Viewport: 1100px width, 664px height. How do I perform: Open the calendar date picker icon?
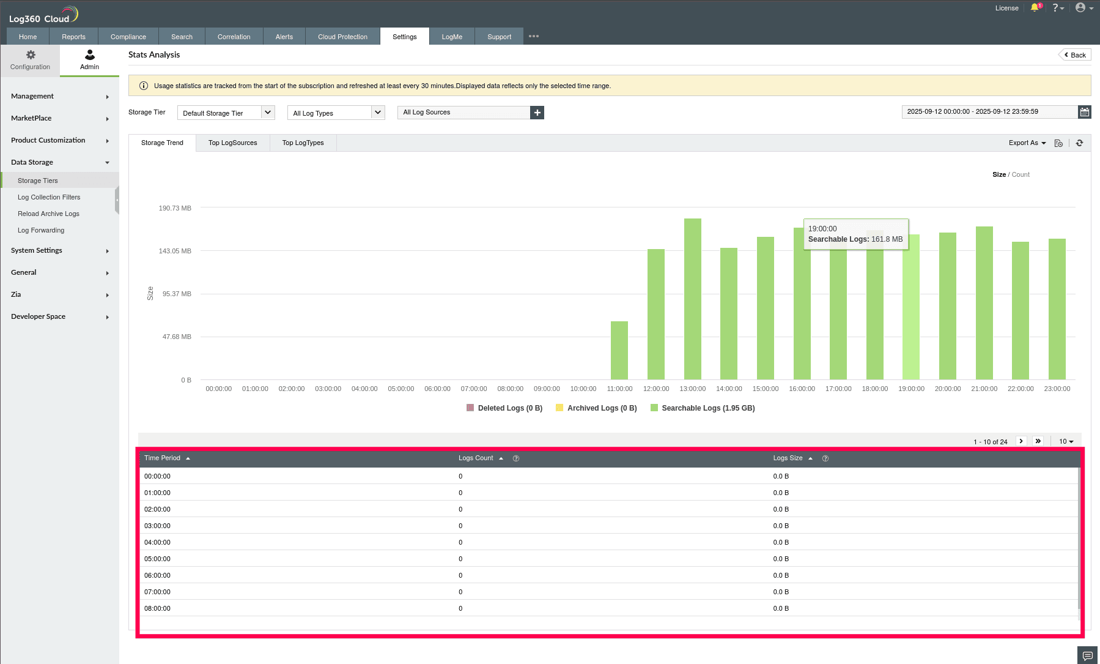coord(1084,112)
